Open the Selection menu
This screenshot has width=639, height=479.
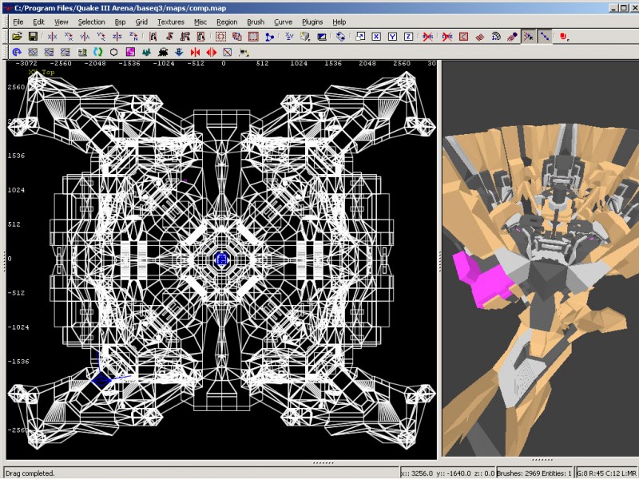click(91, 22)
